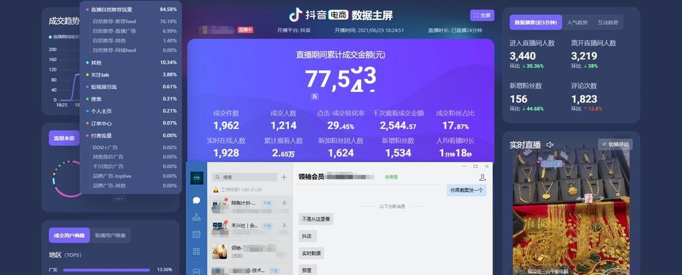Click the 成交粉丝占比 value 17.87%

tap(456, 126)
